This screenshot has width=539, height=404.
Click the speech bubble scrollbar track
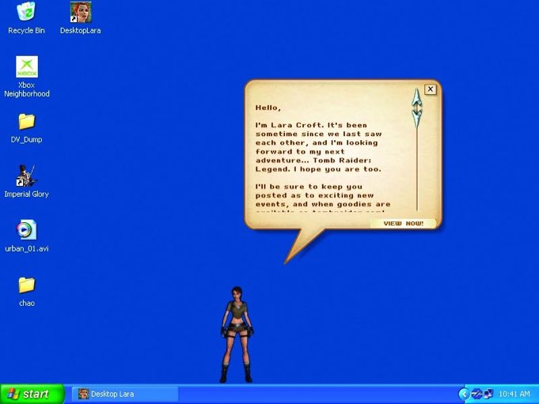[417, 170]
